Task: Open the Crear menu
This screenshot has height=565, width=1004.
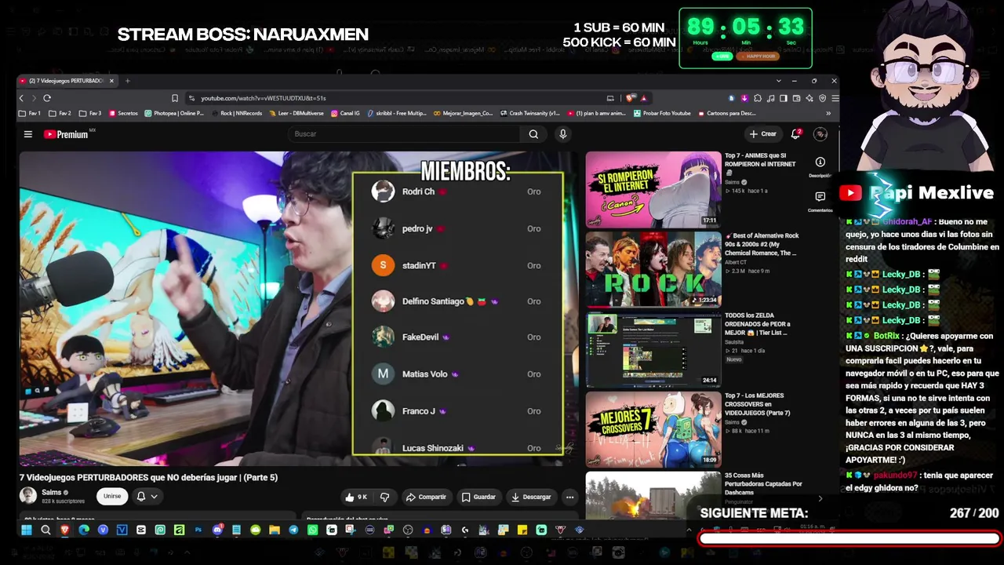Action: click(x=762, y=134)
